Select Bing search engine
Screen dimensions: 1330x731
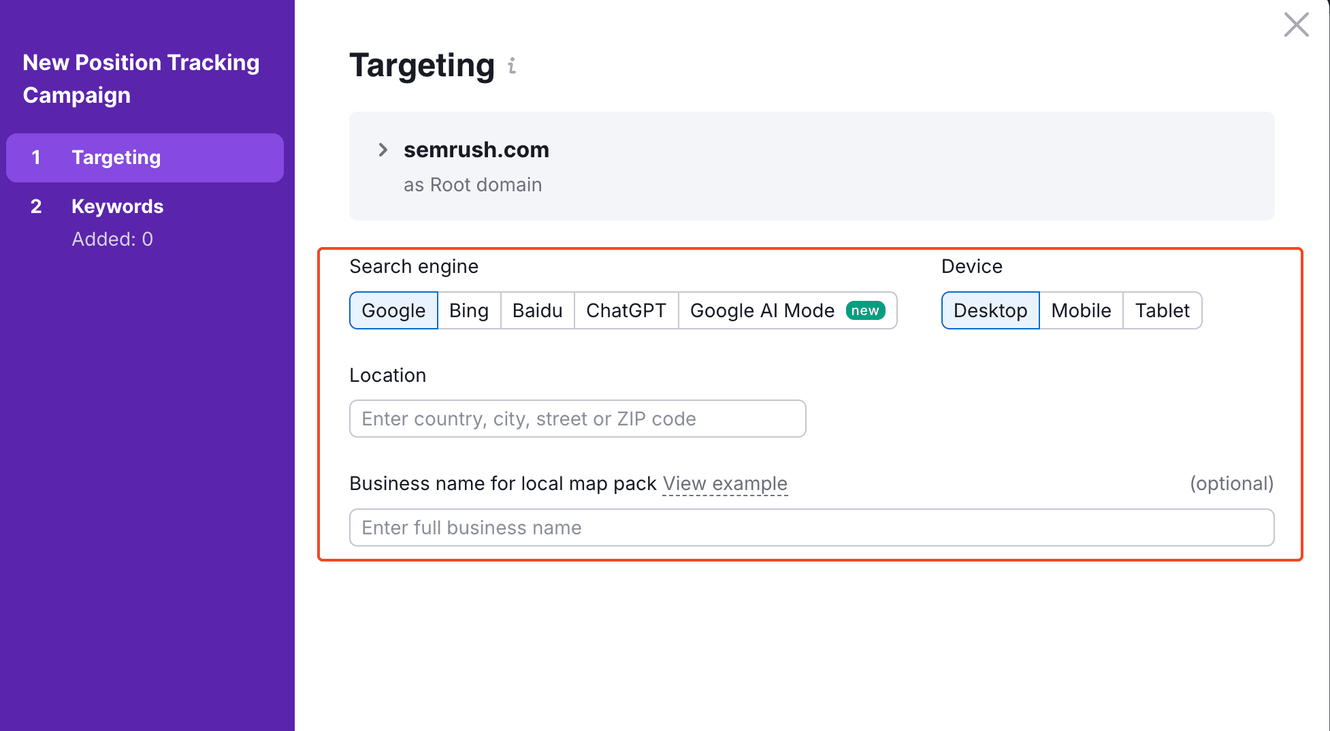click(469, 310)
